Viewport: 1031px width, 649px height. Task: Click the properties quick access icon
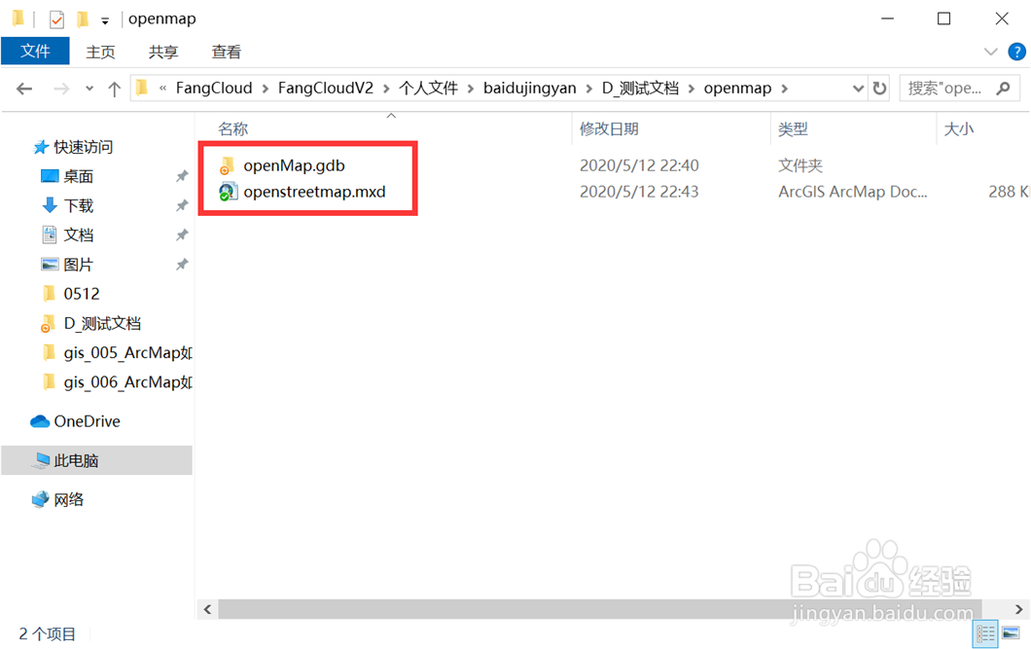pyautogui.click(x=57, y=19)
